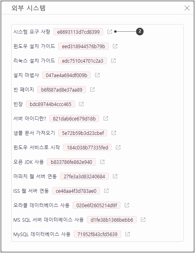The image size is (195, 253).
Task: Select the ID tag 71952f843cfd5639
Action: tap(97, 234)
